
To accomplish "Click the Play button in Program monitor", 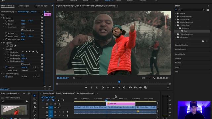I will pyautogui.click(x=113, y=87).
